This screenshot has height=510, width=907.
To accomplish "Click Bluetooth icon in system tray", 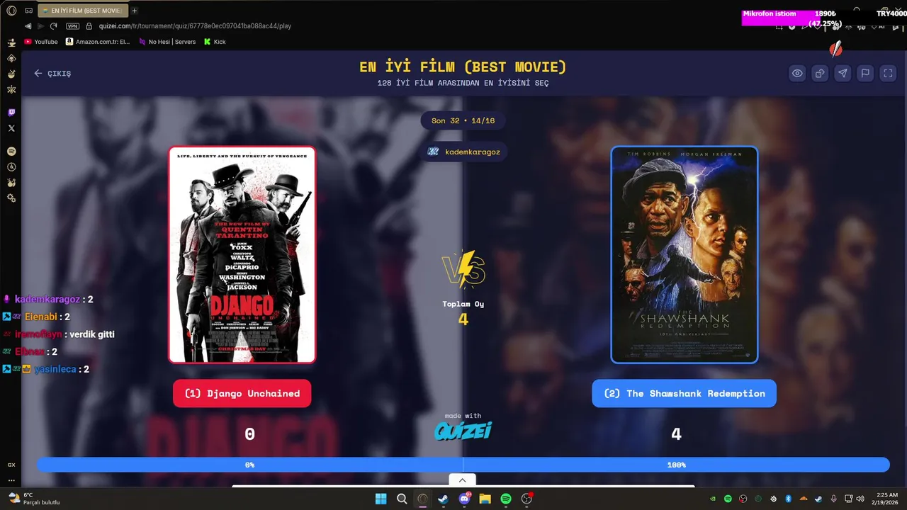I will click(x=788, y=499).
